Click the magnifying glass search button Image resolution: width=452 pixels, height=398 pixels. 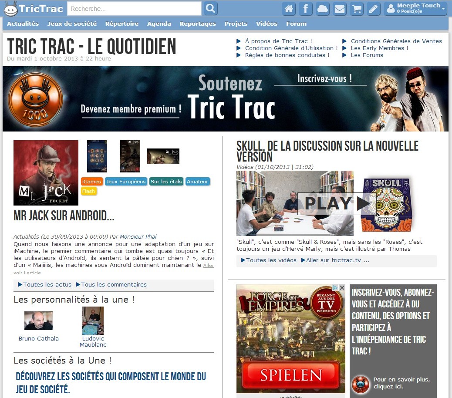click(210, 9)
